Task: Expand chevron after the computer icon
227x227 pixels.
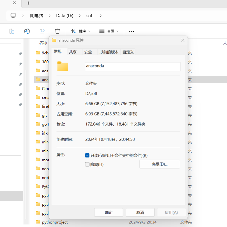Action: [x=23, y=16]
